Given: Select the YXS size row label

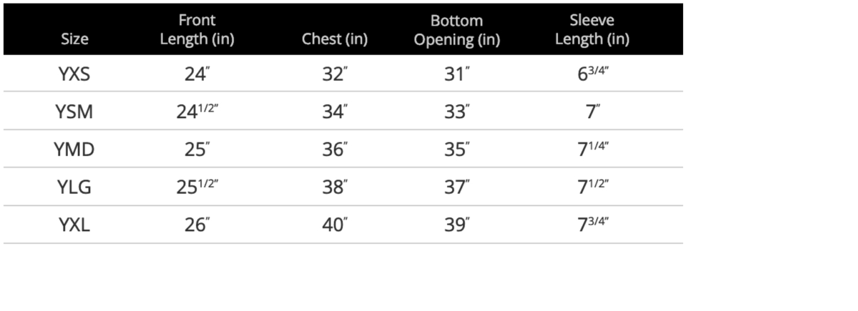Looking at the screenshot, I should (x=74, y=74).
